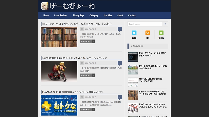
Task: Click the search magnifier button
Action: pos(165,24)
